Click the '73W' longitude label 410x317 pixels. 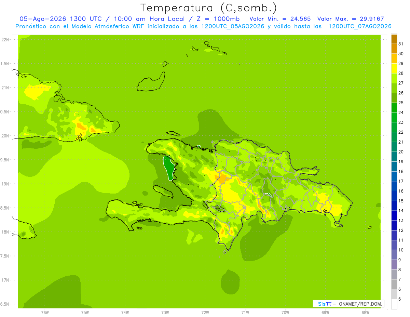coord(165,313)
